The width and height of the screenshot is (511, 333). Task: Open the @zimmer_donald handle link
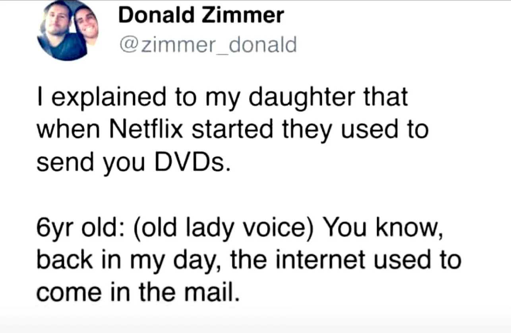pos(208,45)
